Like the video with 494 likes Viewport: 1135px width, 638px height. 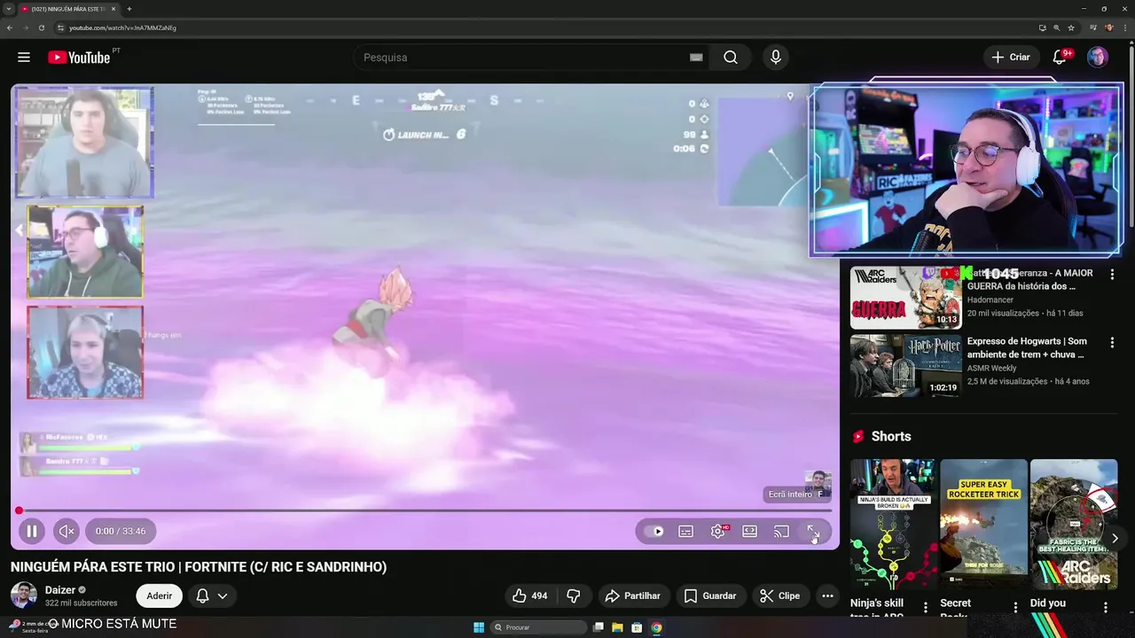click(x=530, y=596)
